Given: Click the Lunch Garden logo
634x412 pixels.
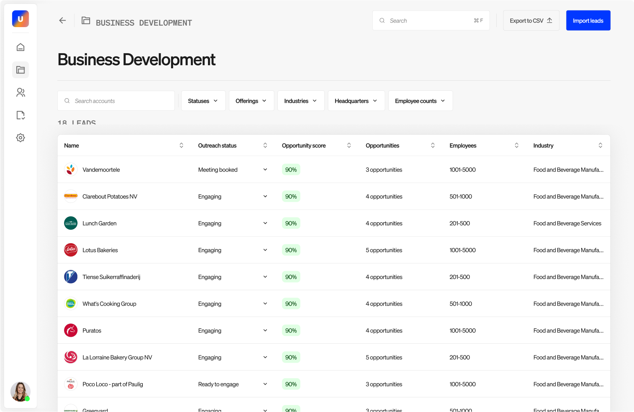Looking at the screenshot, I should click(71, 223).
